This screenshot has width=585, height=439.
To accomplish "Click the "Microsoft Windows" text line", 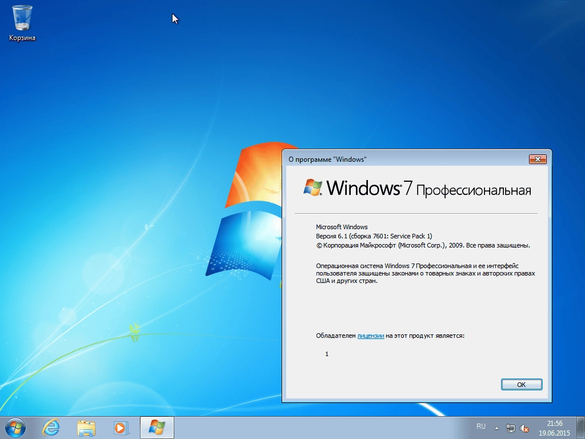I will [342, 227].
